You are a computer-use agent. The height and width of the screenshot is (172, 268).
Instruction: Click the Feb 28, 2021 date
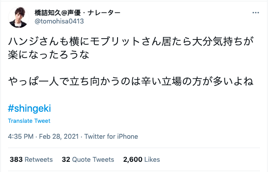(x=59, y=137)
